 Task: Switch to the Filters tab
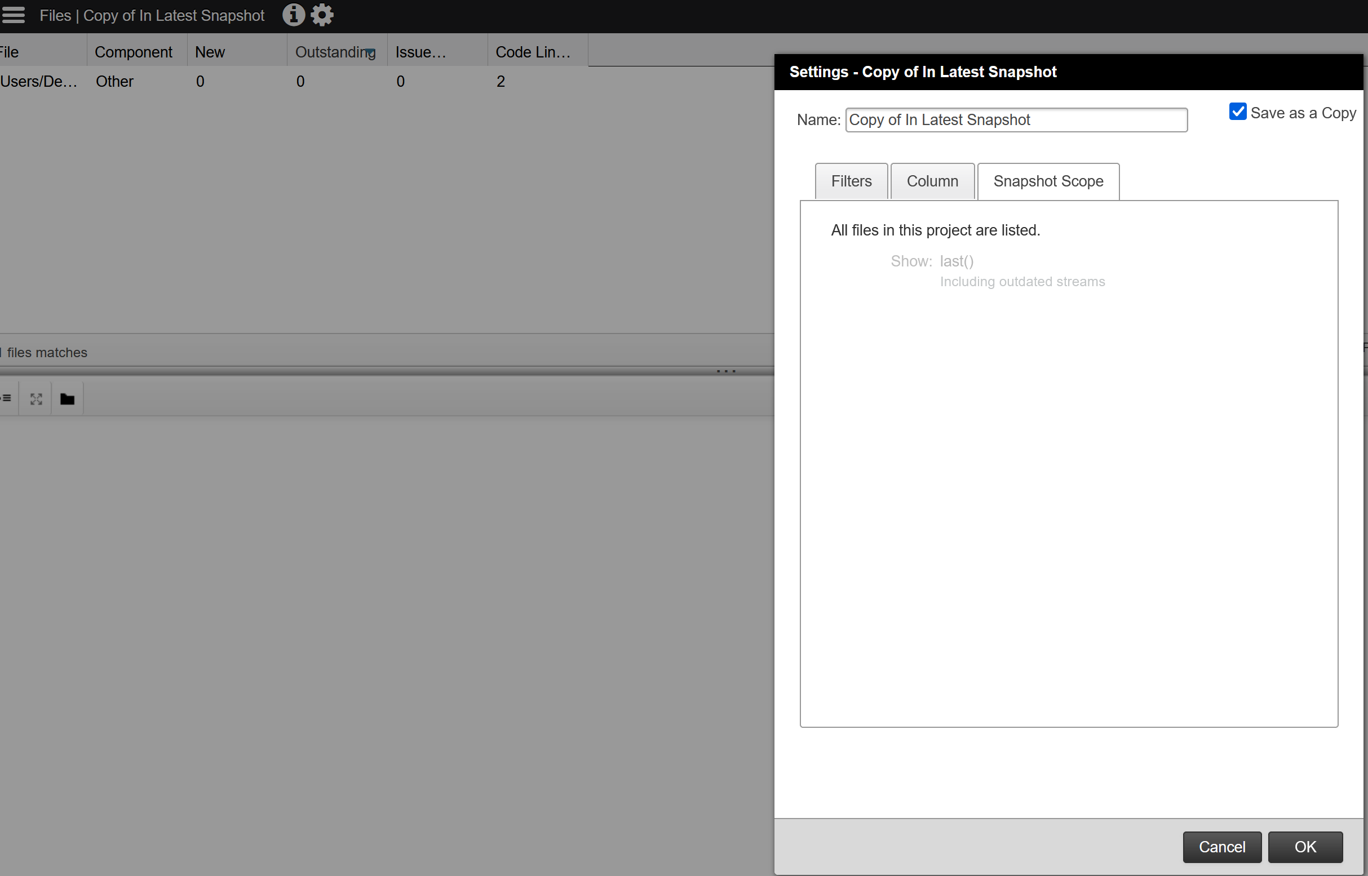point(851,181)
